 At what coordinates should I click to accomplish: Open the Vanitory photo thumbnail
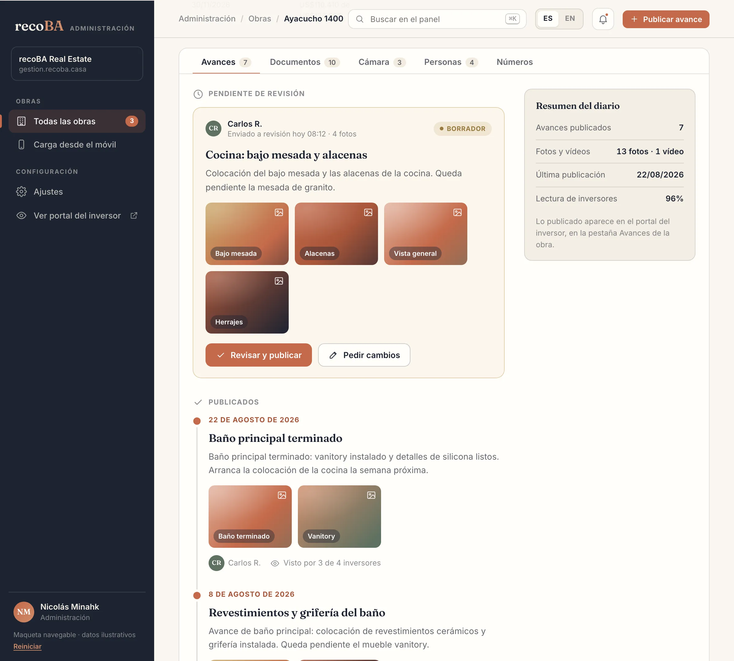(x=339, y=517)
